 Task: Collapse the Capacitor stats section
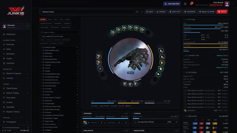tap(184, 56)
